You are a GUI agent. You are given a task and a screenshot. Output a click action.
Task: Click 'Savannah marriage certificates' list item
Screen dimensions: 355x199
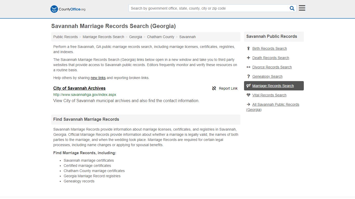pos(89,160)
